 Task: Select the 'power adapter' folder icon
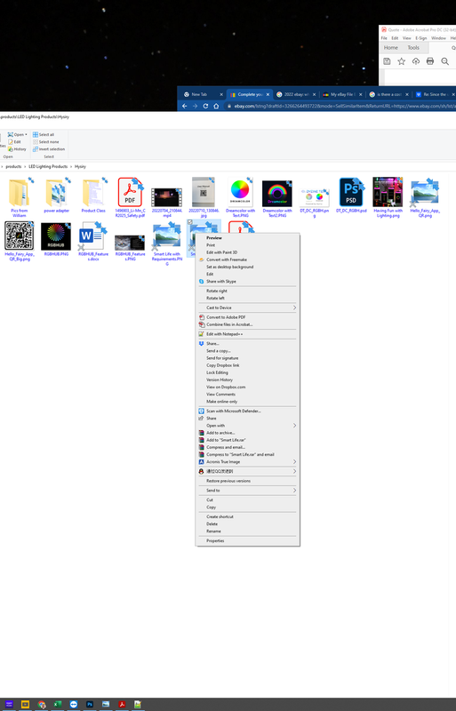tap(56, 193)
